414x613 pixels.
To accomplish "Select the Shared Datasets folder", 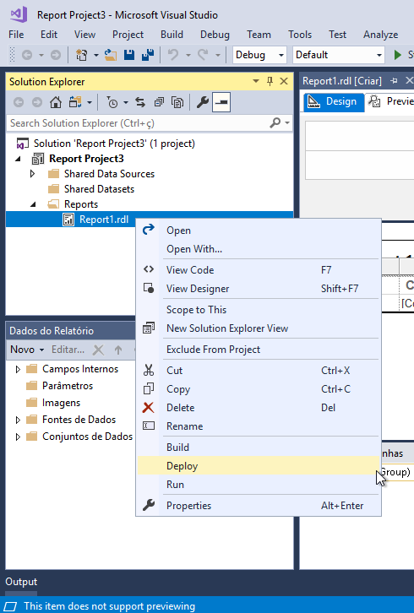I will coord(99,189).
